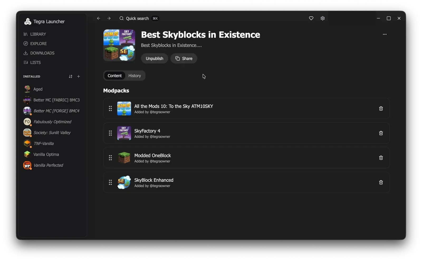This screenshot has width=422, height=261.
Task: Click the list cover collage image
Action: (x=119, y=45)
